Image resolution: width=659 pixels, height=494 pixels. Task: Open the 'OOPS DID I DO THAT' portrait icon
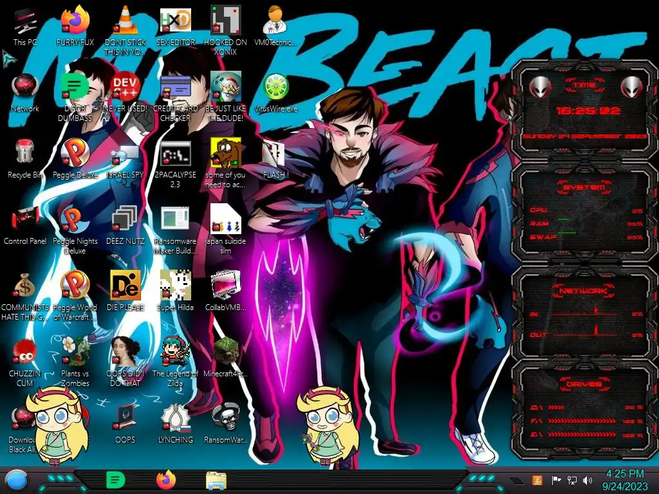point(125,362)
